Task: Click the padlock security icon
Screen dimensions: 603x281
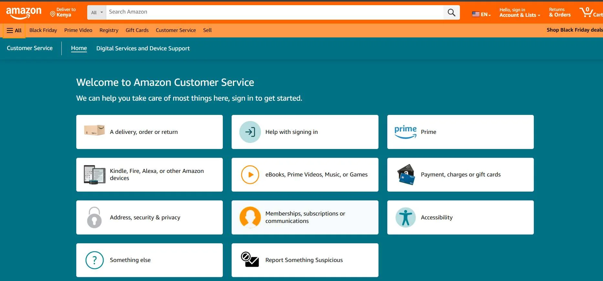Action: click(x=94, y=217)
